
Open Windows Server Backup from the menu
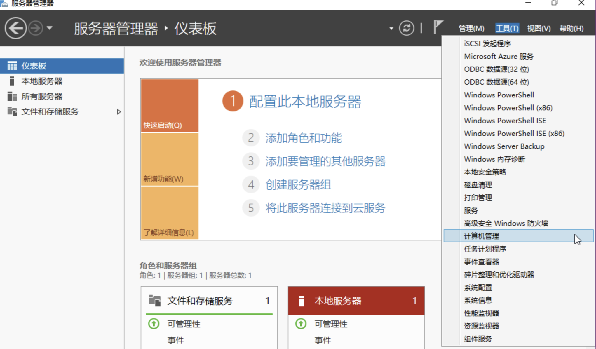tap(518, 146)
